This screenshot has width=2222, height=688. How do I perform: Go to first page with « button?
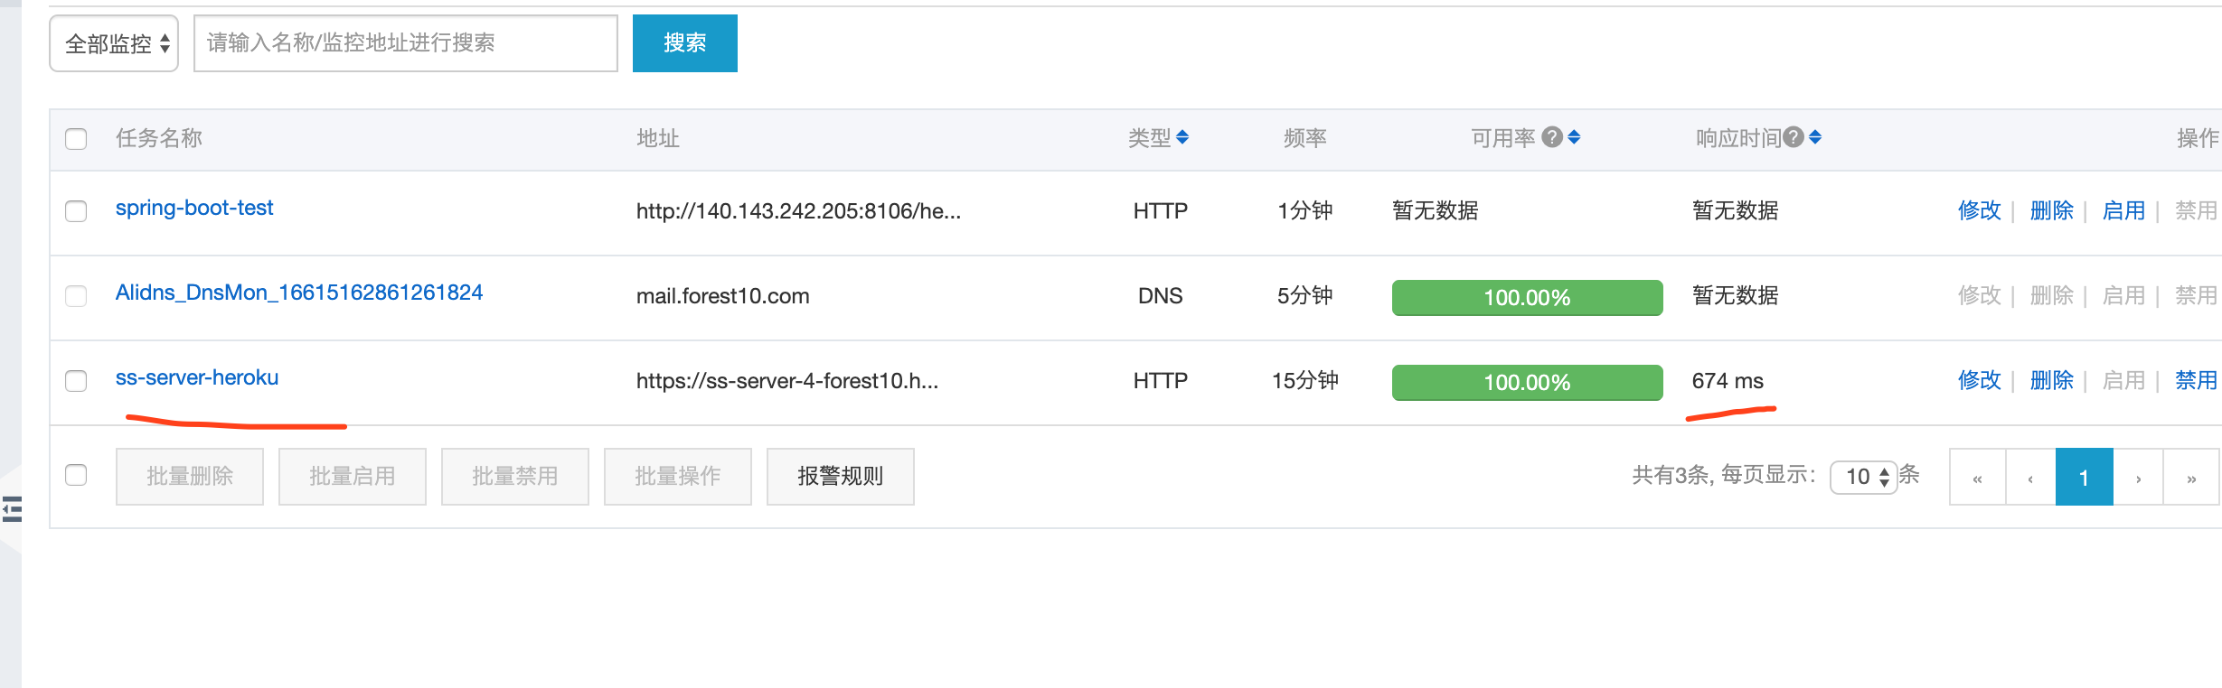click(x=1978, y=477)
